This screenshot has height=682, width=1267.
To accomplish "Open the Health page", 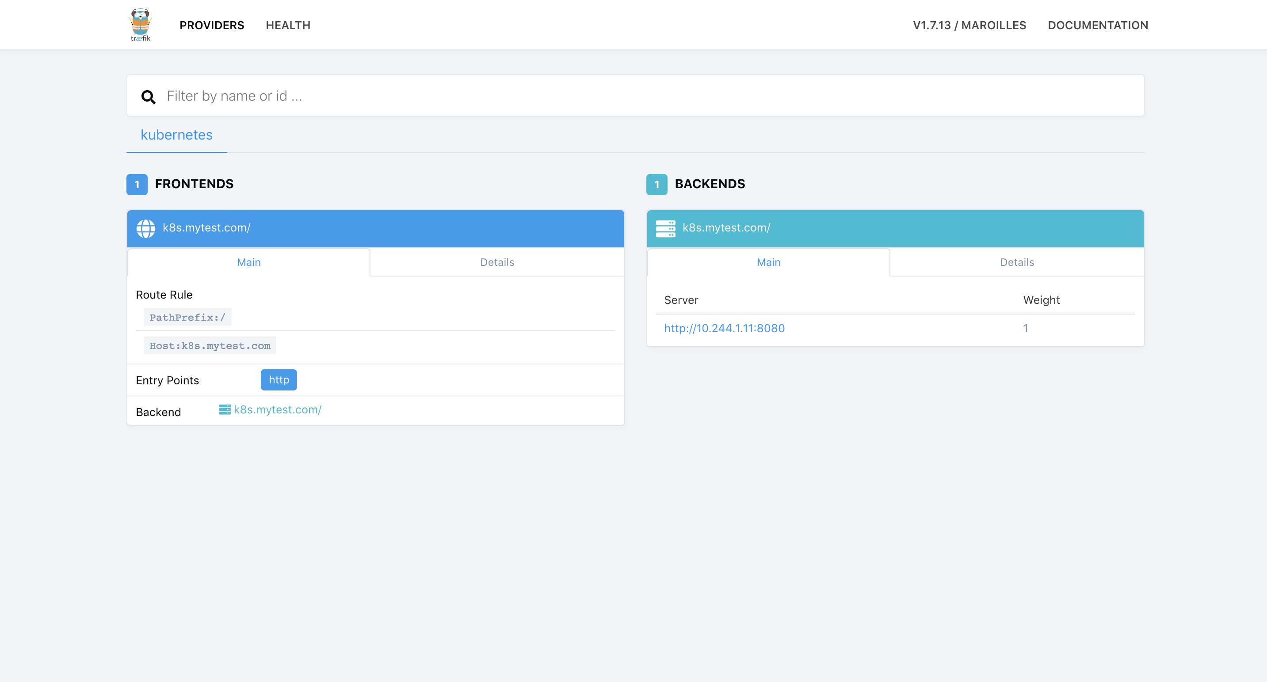I will [x=288, y=26].
